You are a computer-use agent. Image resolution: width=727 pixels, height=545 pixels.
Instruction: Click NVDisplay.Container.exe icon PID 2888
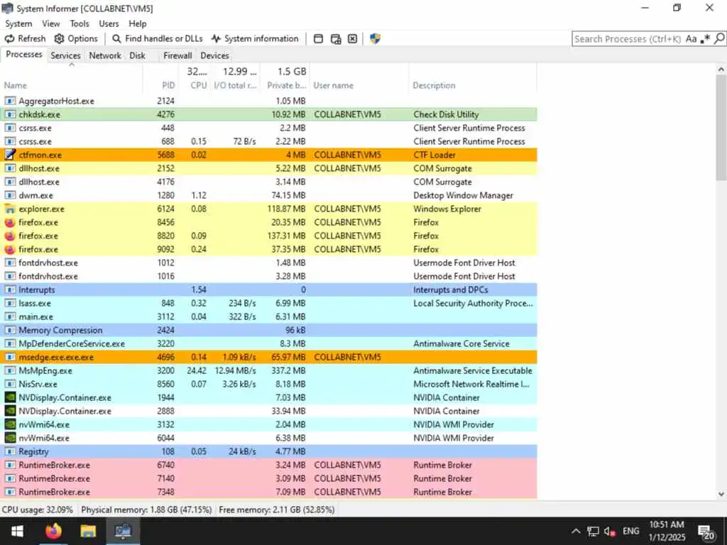coord(10,411)
